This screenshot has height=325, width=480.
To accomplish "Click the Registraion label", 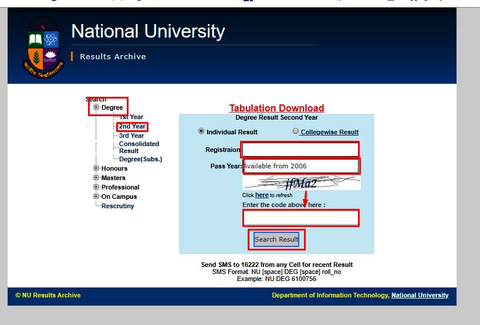I will point(223,150).
